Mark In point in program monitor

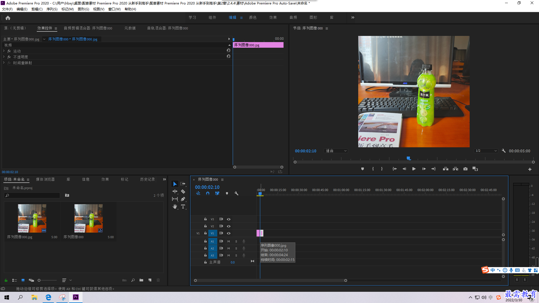coord(373,169)
